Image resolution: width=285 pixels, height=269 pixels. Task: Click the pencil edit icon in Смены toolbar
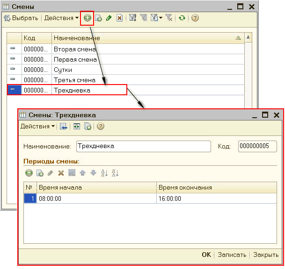(109, 18)
